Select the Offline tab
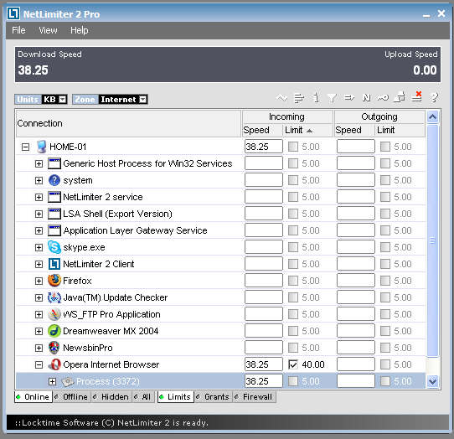The width and height of the screenshot is (454, 439). (72, 397)
